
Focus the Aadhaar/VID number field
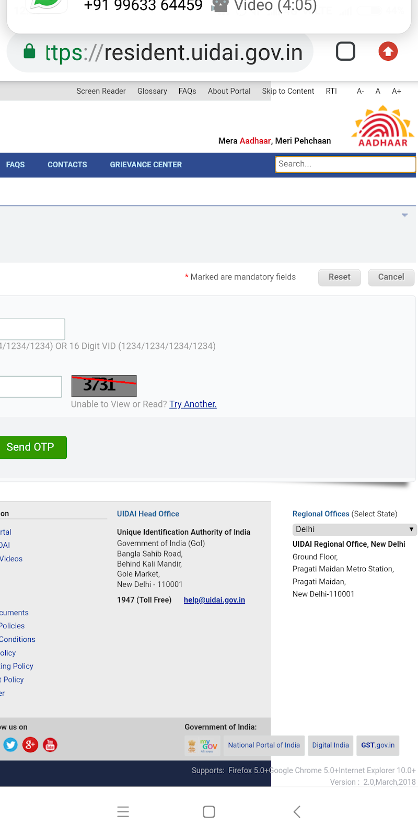pyautogui.click(x=32, y=329)
